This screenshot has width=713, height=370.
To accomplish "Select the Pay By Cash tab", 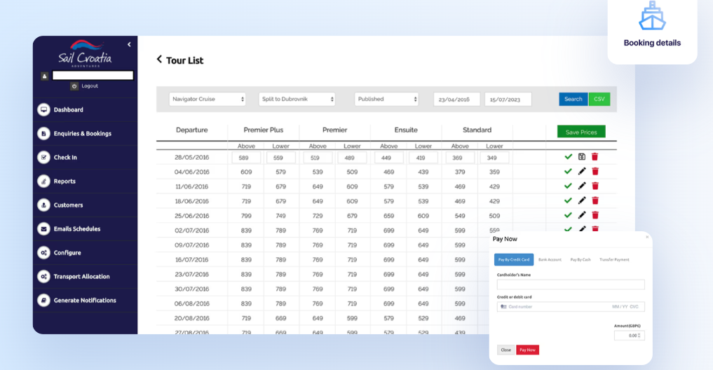I will pos(580,260).
